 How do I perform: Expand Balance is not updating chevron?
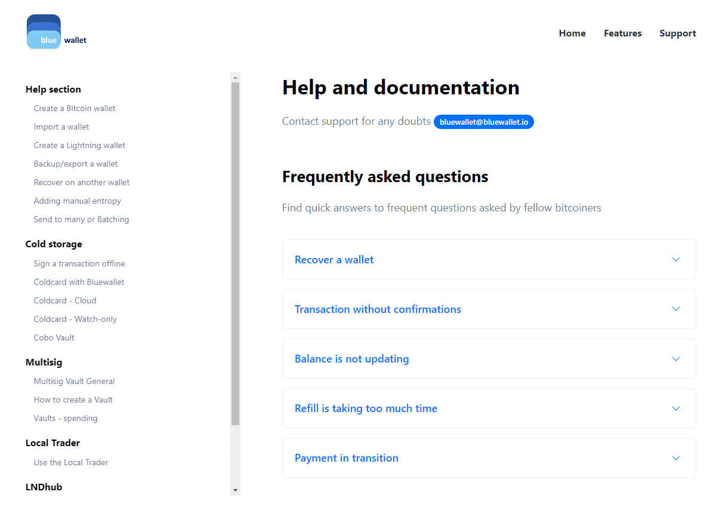(x=676, y=359)
